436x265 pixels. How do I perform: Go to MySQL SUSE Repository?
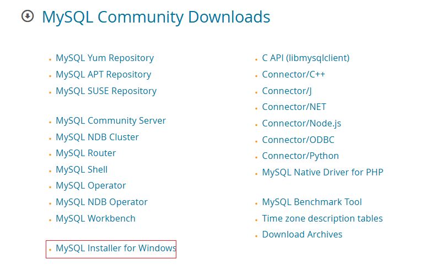106,91
